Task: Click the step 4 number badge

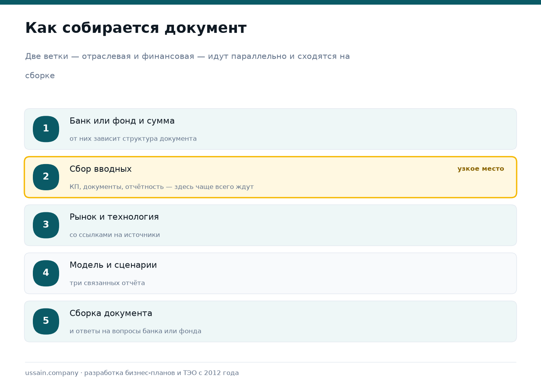Action: (x=46, y=273)
